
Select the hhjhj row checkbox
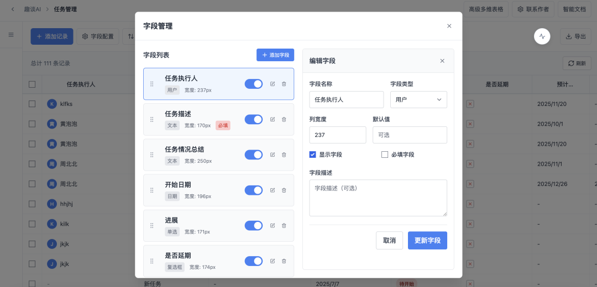click(32, 204)
